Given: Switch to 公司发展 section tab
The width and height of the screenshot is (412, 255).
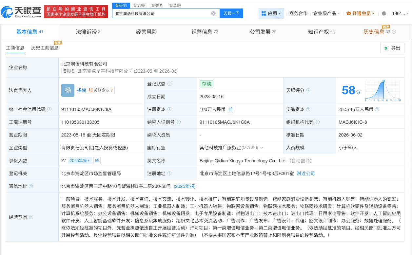Looking at the screenshot, I should pos(263,32).
